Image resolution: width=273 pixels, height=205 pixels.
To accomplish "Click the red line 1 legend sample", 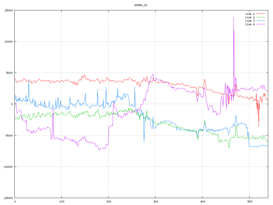I will [261, 14].
